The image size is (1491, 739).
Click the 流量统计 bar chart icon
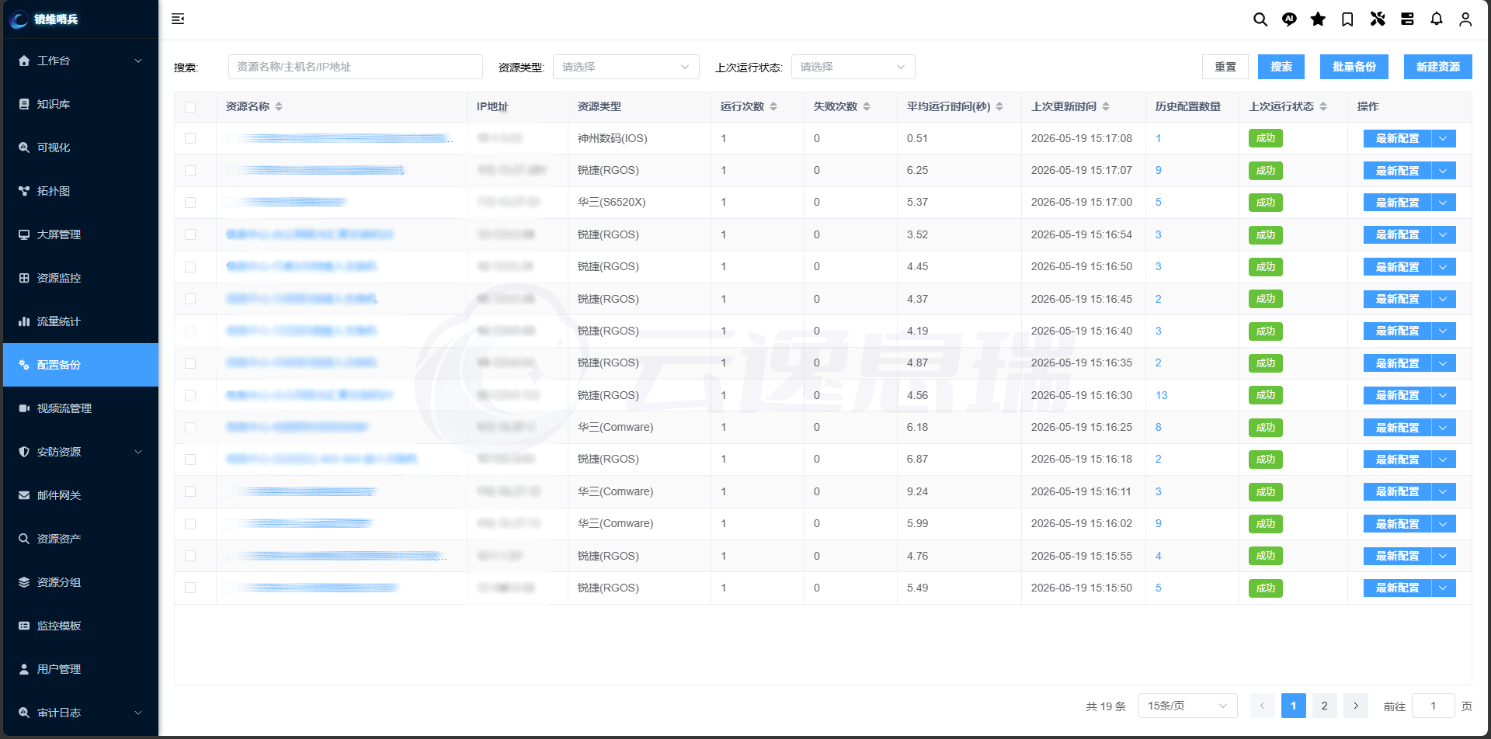(24, 321)
